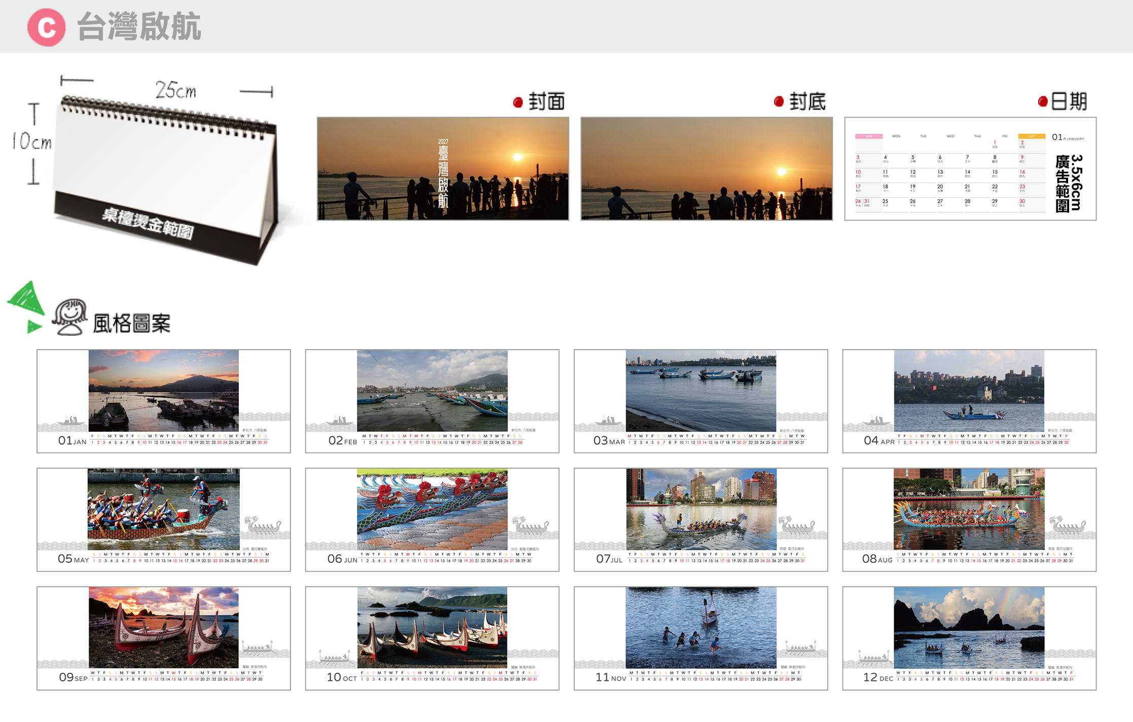Viewport: 1133px width, 722px height.
Task: Click the 09 SEP month label
Action: (x=74, y=677)
